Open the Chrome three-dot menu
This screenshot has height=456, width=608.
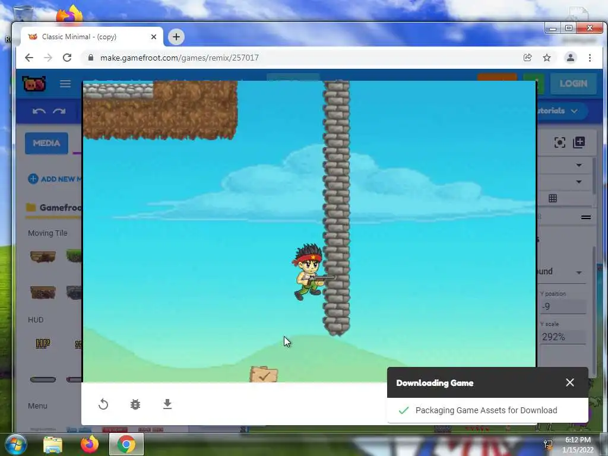click(x=590, y=58)
